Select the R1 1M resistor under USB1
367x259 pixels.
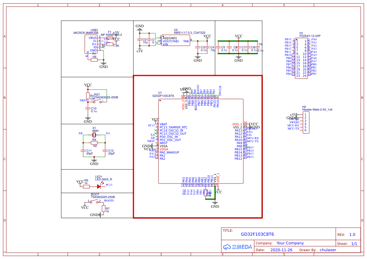[x=94, y=60]
